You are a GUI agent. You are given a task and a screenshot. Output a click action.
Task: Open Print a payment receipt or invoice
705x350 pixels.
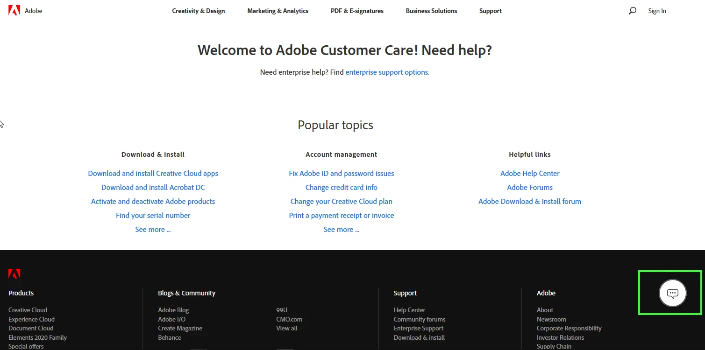click(342, 215)
